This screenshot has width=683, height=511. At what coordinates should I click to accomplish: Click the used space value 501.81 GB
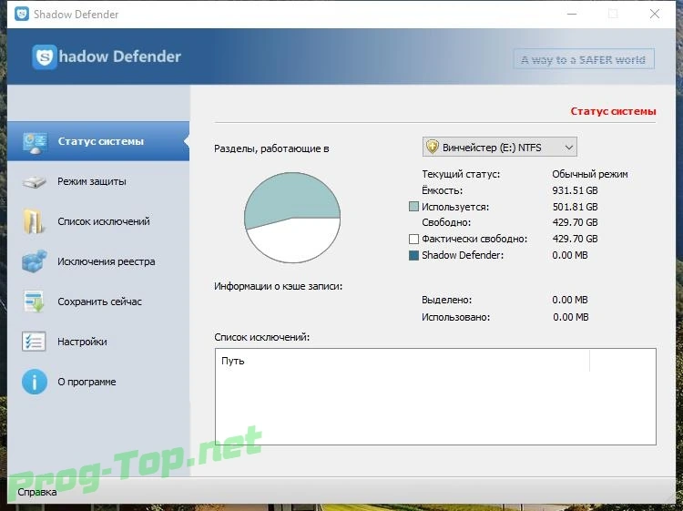575,207
